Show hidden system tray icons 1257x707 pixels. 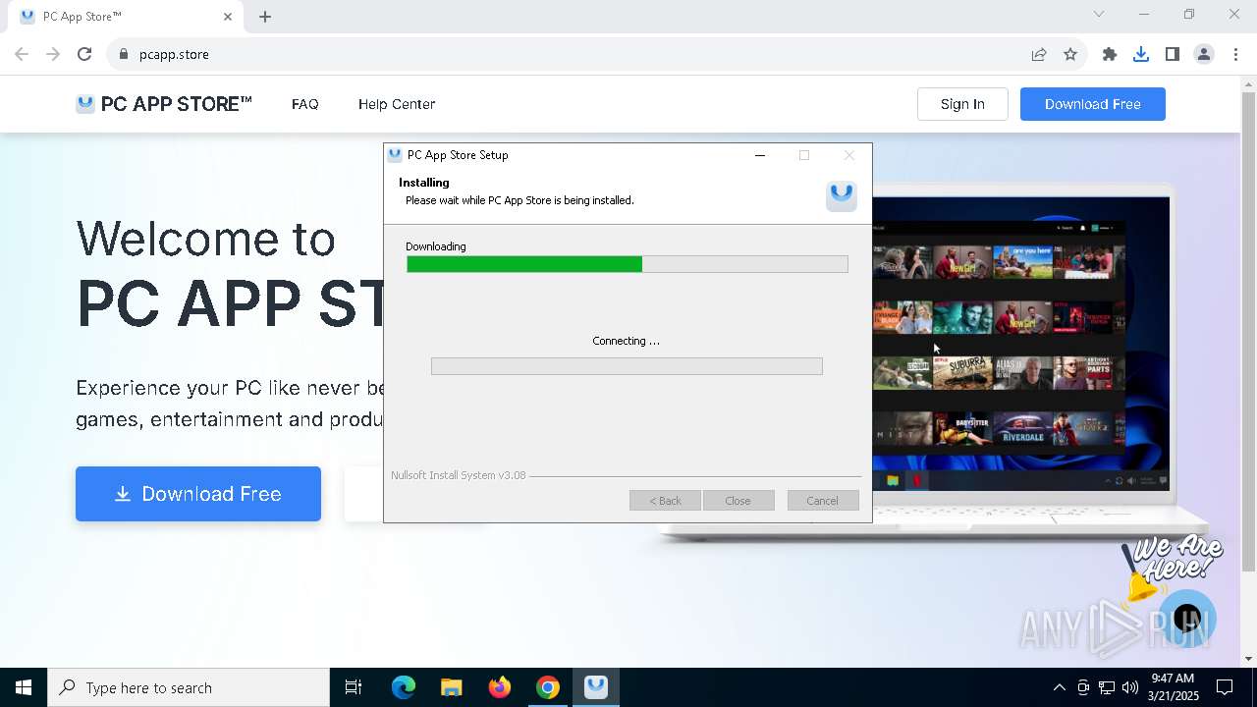coord(1059,687)
